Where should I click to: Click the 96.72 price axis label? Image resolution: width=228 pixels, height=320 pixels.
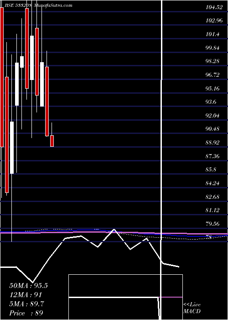click(212, 75)
